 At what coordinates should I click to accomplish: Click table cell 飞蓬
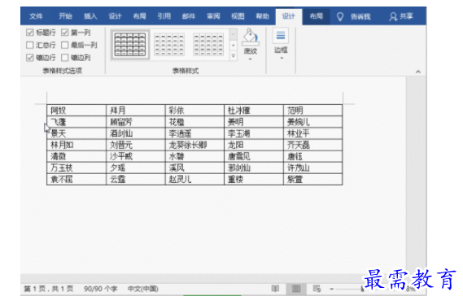tap(76, 122)
